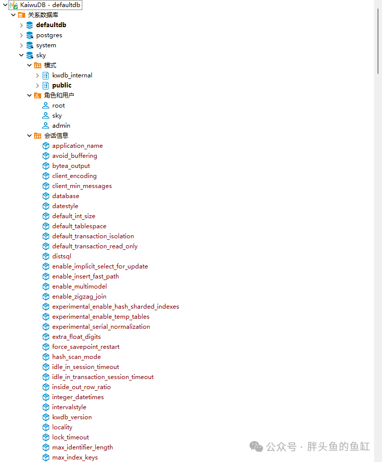
Task: Select hash_scan_mode parameter
Action: (x=76, y=357)
